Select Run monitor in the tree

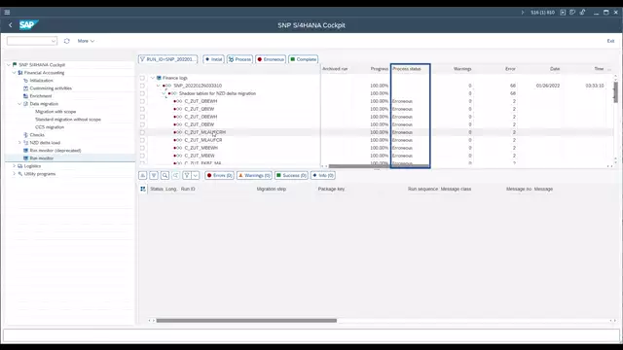click(x=42, y=158)
